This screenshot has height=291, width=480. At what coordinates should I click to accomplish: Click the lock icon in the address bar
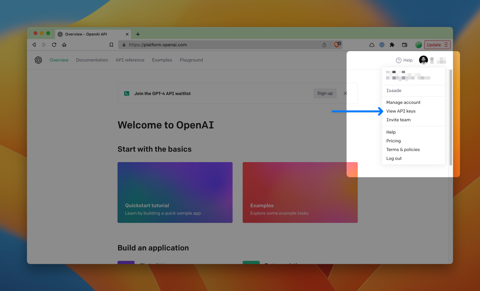pos(124,45)
